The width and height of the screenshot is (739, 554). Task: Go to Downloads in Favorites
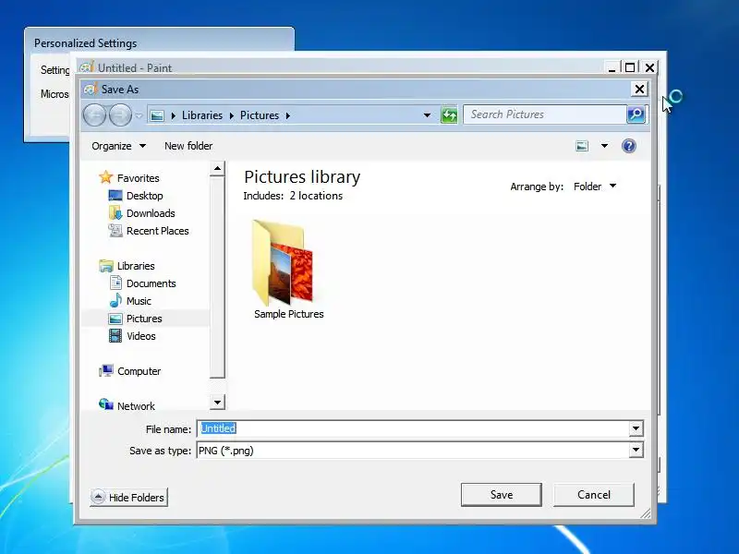point(151,213)
